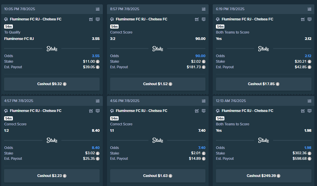Cash out the bet for $9.32

52,84
